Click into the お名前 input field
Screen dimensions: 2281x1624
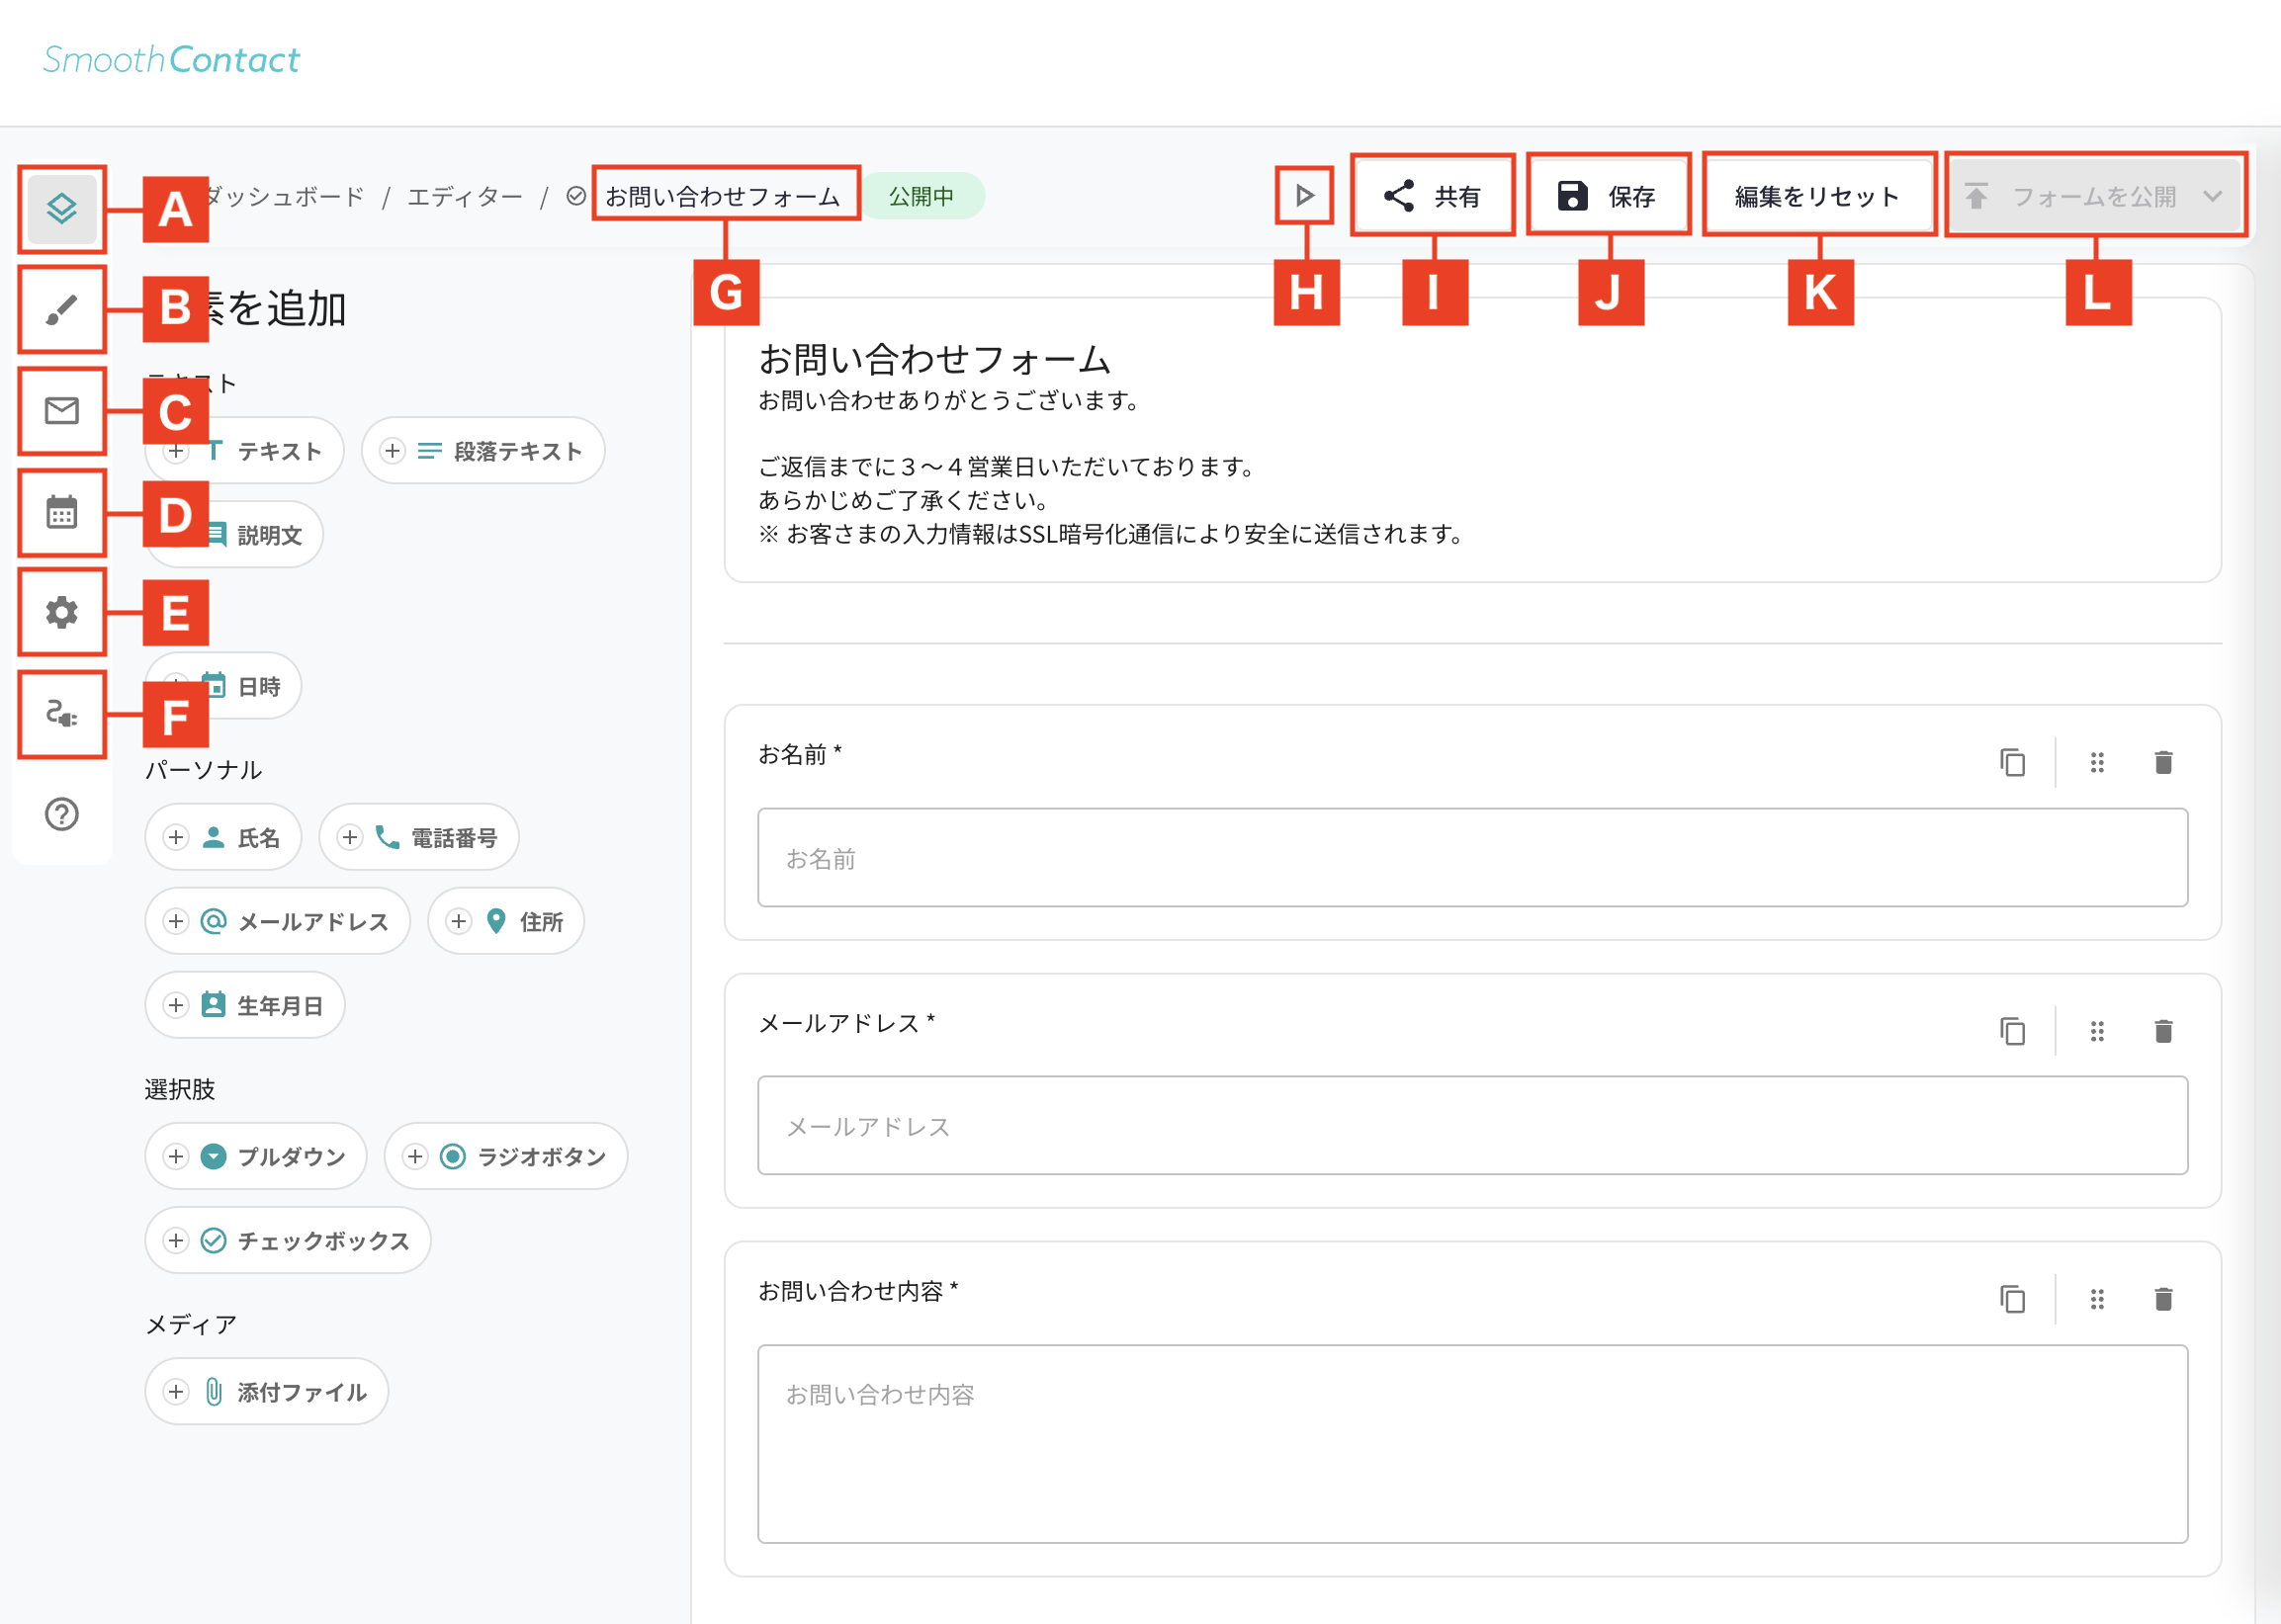[1472, 858]
